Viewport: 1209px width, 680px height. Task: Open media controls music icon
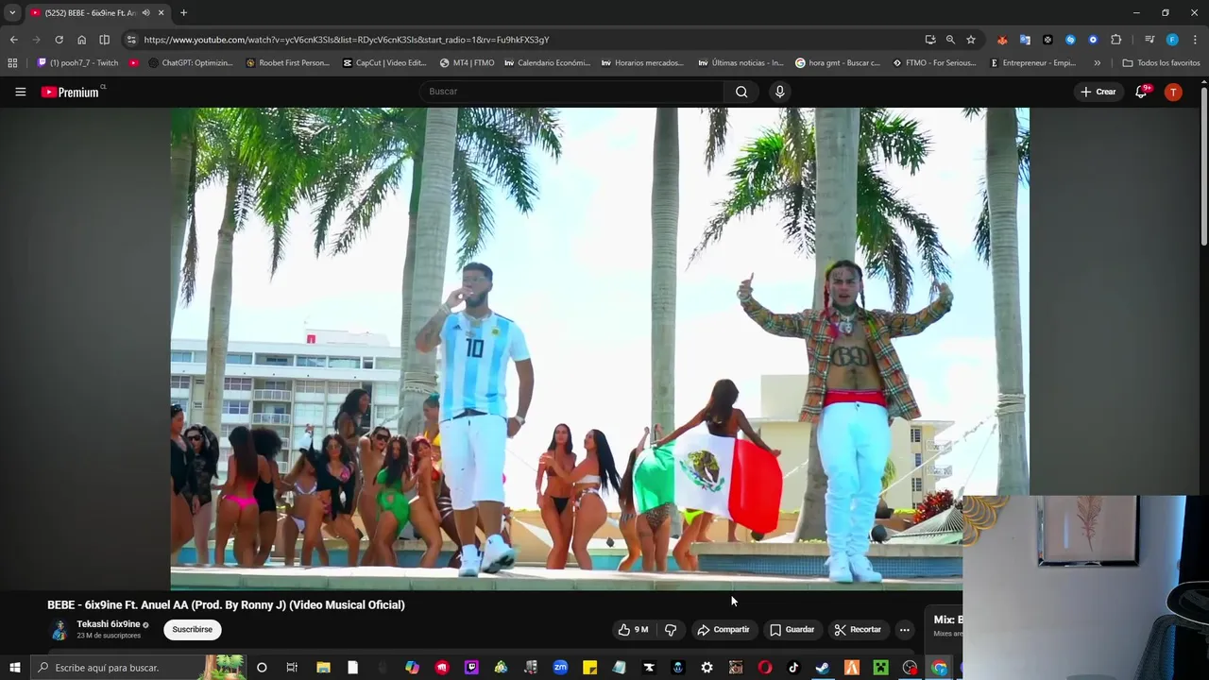(1149, 40)
